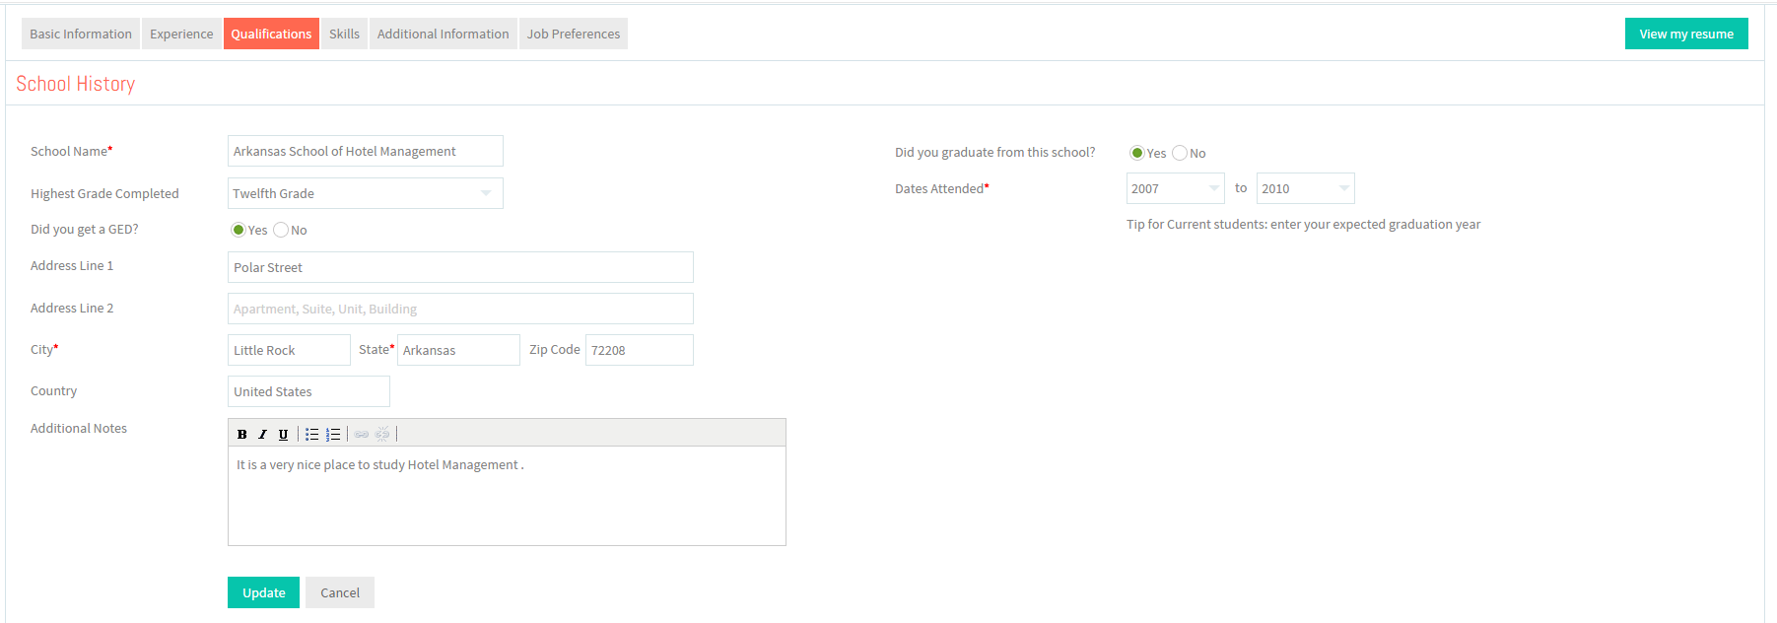Insert numbered list in notes editor
Viewport: 1777px width, 623px height.
(x=333, y=434)
